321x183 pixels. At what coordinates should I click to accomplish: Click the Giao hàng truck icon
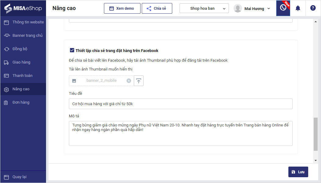[x=6, y=63]
